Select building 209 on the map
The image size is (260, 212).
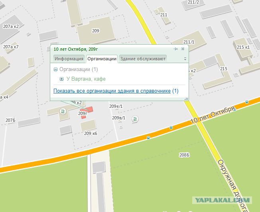click(96, 31)
